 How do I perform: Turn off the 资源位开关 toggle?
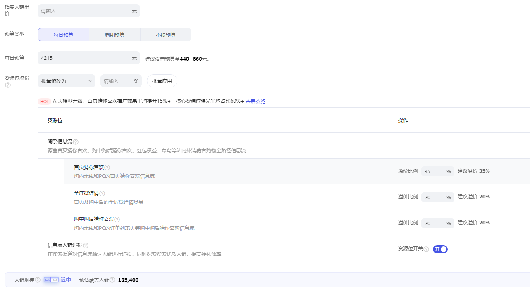pyautogui.click(x=440, y=249)
